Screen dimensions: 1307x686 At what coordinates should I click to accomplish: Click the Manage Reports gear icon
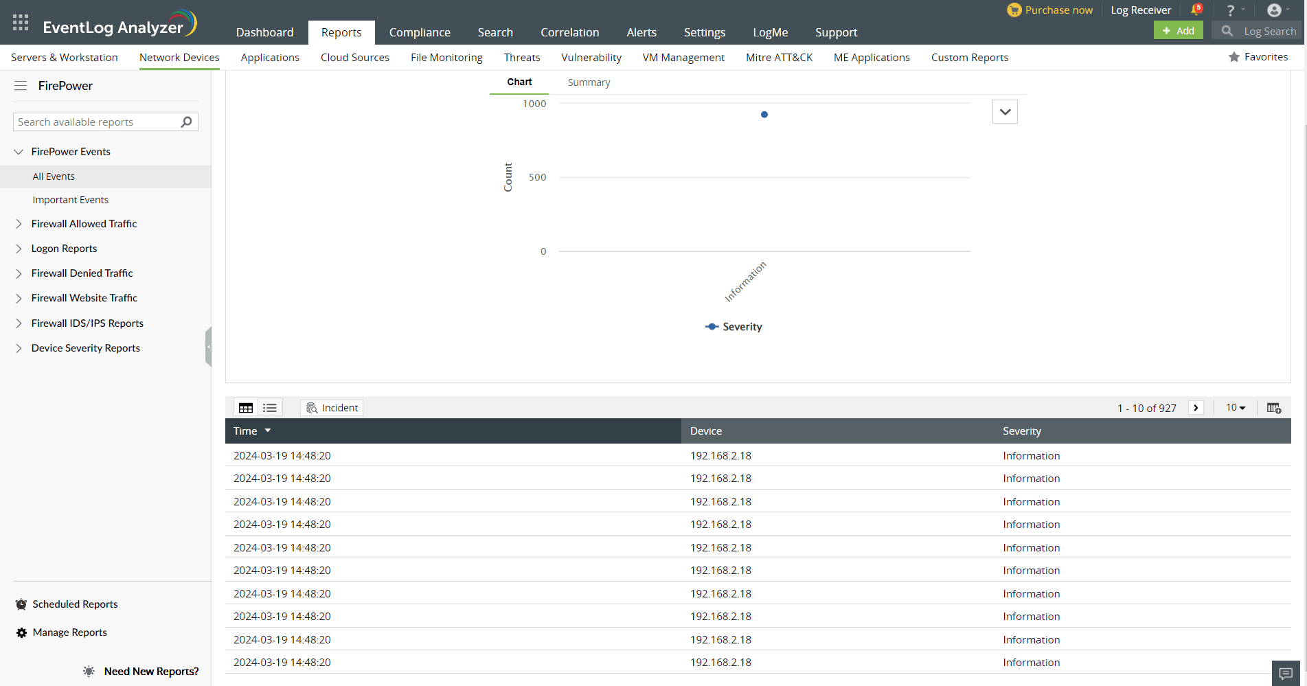point(21,632)
